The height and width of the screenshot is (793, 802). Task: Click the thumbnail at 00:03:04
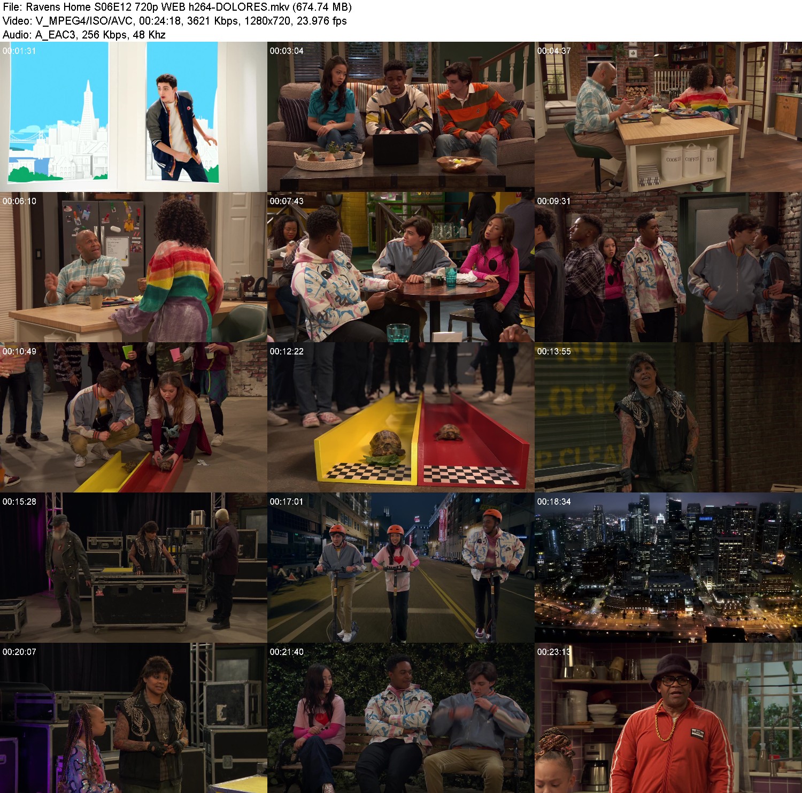(401, 117)
